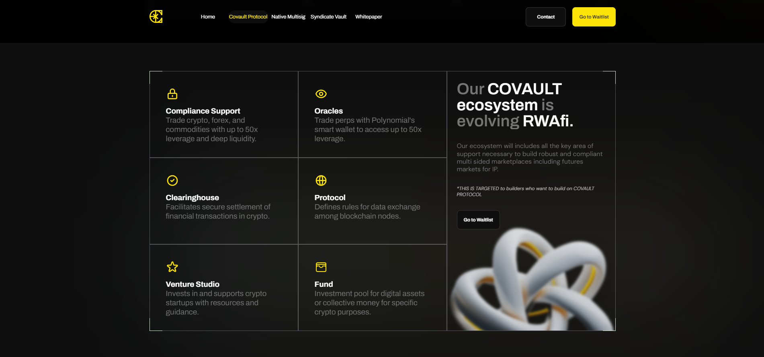Click the 3D knot graphic
The image size is (764, 357).
pos(533,280)
